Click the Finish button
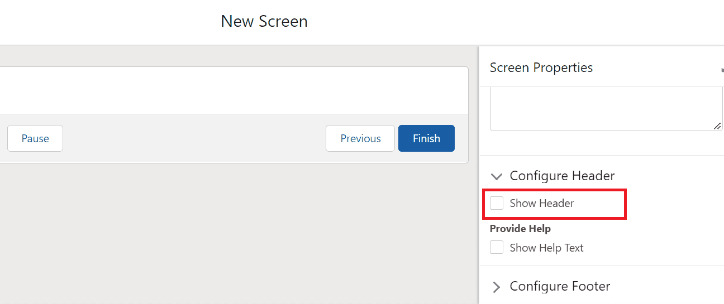The width and height of the screenshot is (724, 304). coord(426,138)
